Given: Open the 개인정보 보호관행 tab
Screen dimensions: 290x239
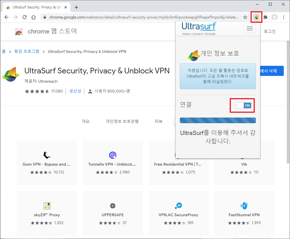Looking at the screenshot, I should coord(122,121).
